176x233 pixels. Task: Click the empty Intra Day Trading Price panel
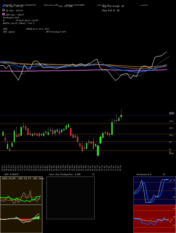click(70, 198)
